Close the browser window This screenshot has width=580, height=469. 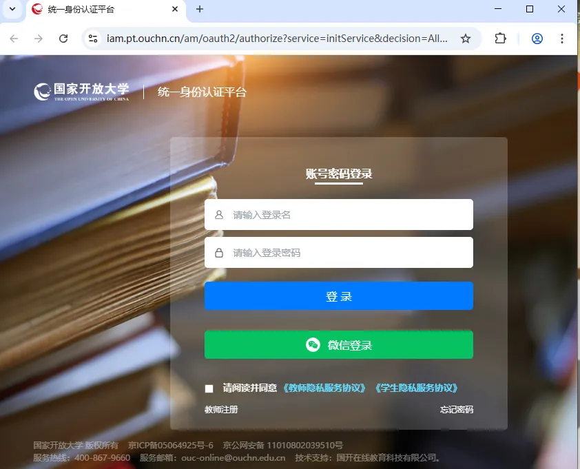[561, 9]
